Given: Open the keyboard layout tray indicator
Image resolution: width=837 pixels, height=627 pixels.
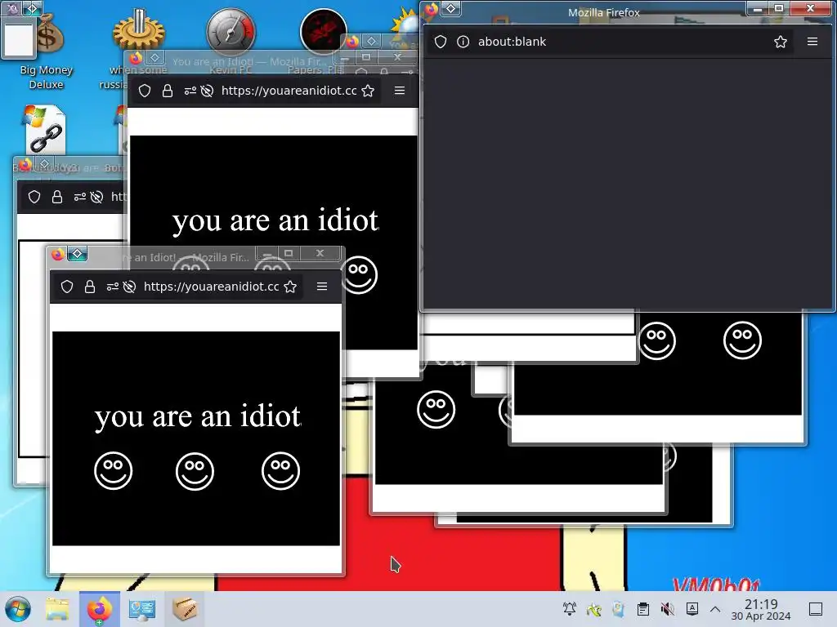Looking at the screenshot, I should point(692,609).
